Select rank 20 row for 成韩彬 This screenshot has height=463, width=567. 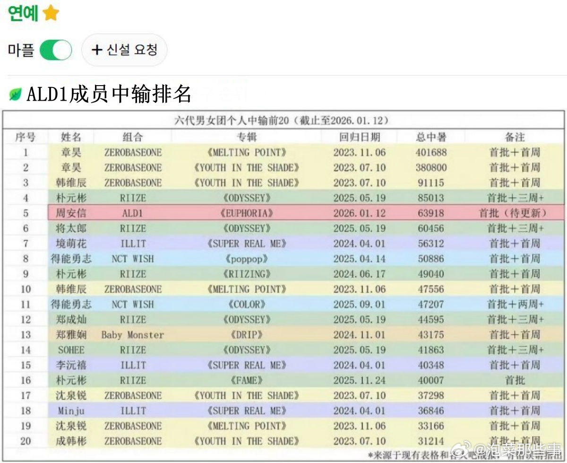pyautogui.click(x=283, y=441)
